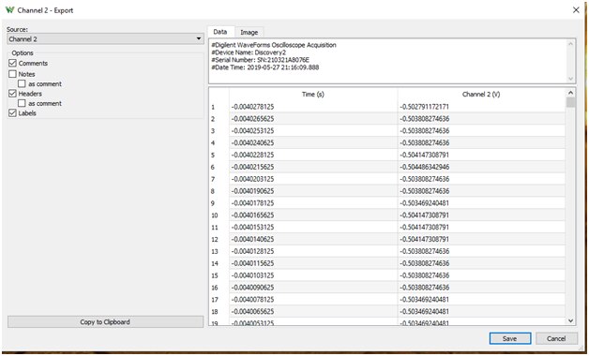The height and width of the screenshot is (356, 589).
Task: Click the data table scroll up arrow
Action: 570,93
